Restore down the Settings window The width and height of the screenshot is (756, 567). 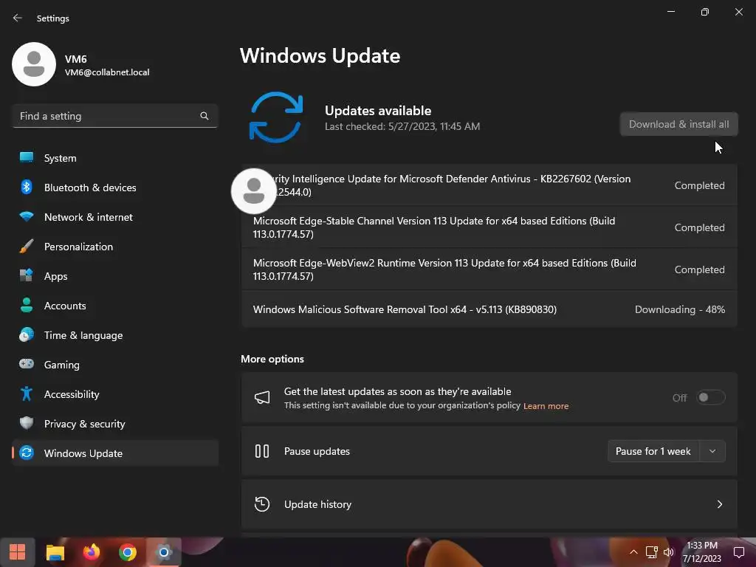tap(705, 12)
